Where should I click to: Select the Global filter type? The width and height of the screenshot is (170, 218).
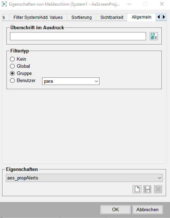click(x=12, y=66)
